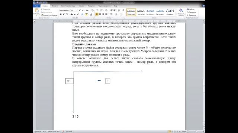Apply the Заголовок 1 style

coord(150,12)
